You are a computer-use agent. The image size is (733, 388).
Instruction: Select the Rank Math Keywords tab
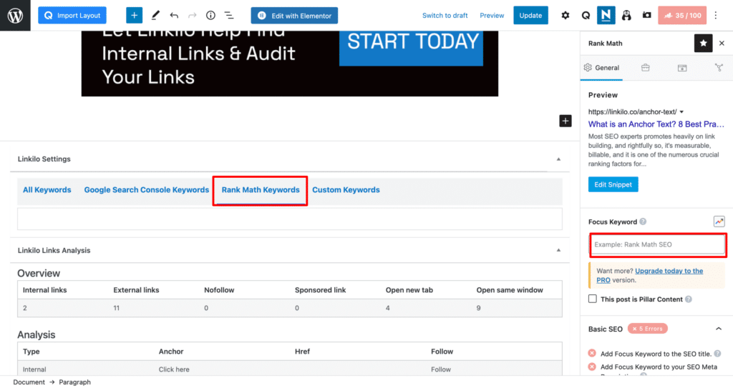click(x=261, y=189)
